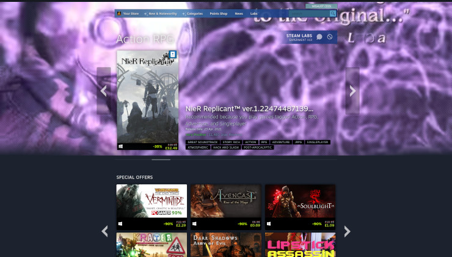Click the Avencast -90% discount price

[x=249, y=224]
